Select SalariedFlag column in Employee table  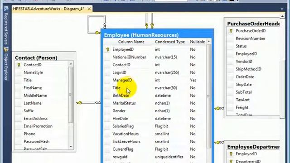coord(123,126)
